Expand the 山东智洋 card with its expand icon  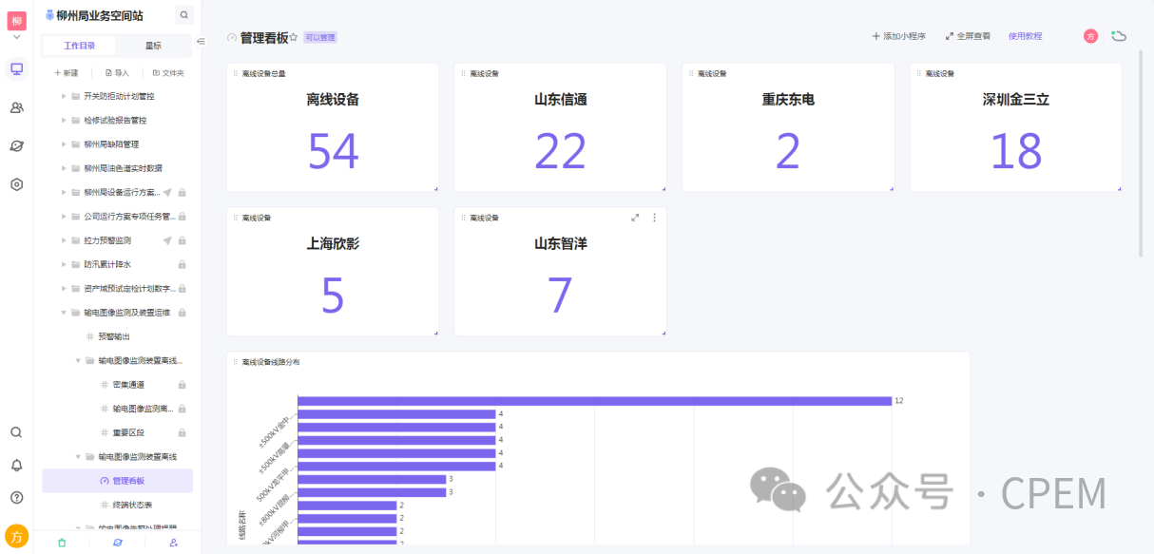pyautogui.click(x=635, y=218)
